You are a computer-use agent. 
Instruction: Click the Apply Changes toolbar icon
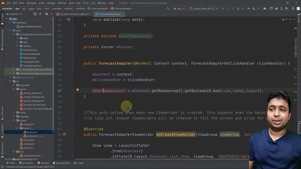[x=228, y=8]
